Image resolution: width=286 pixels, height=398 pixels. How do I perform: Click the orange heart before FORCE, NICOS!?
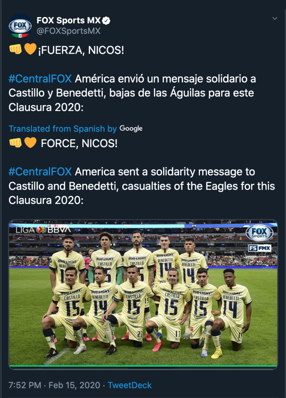coord(30,143)
